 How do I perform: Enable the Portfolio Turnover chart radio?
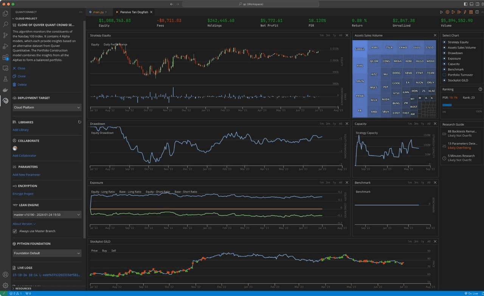444,75
